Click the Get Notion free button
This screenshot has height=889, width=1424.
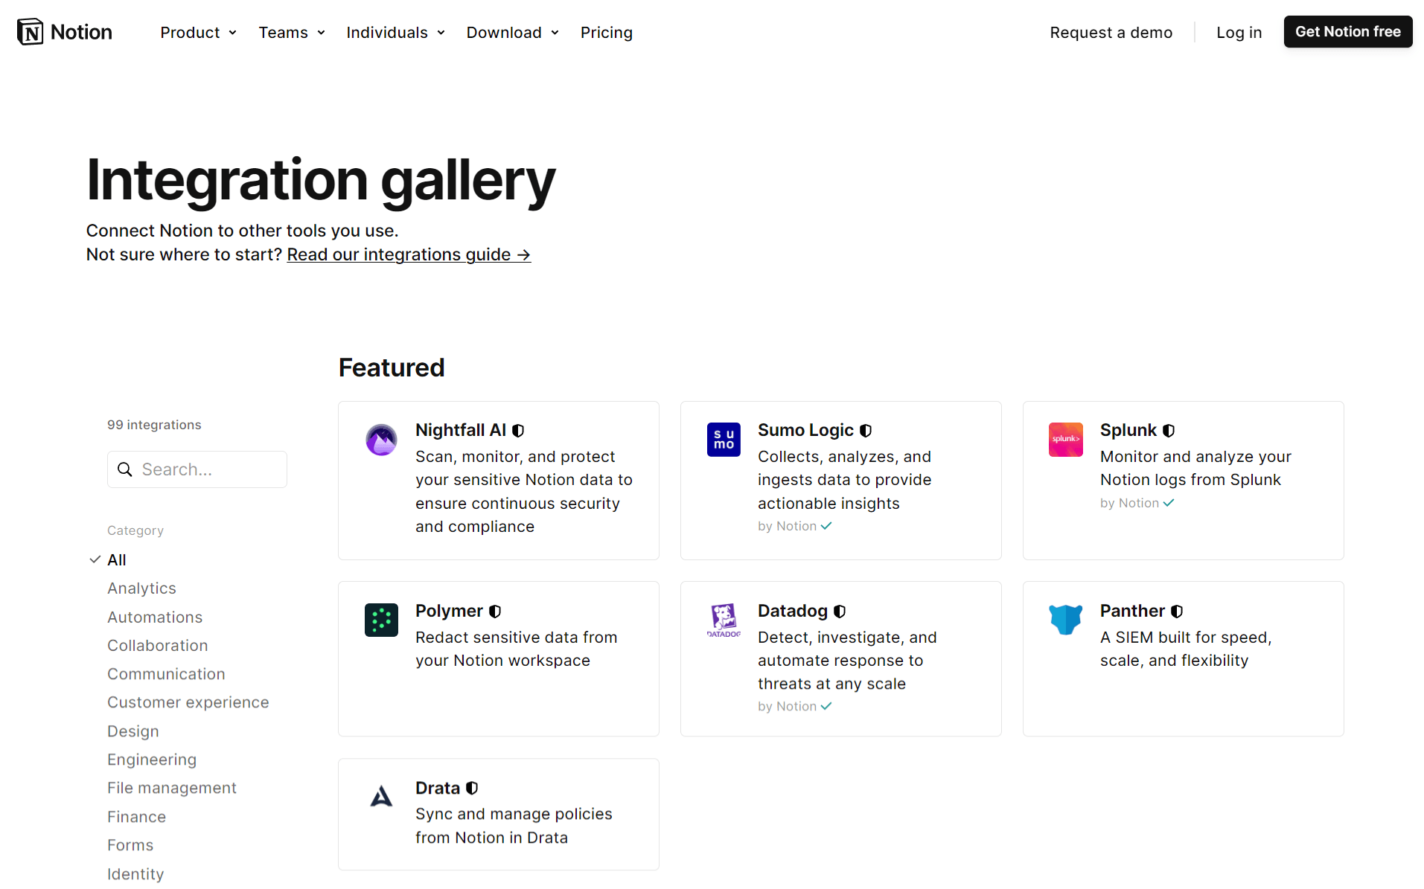coord(1347,32)
